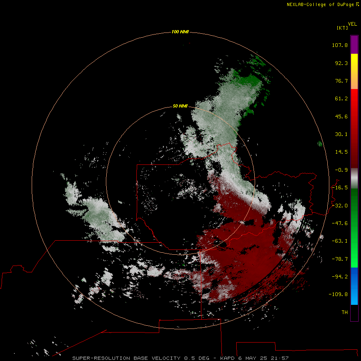Click the -94.2 scale value
The height and width of the screenshot is (361, 361).
click(x=340, y=276)
